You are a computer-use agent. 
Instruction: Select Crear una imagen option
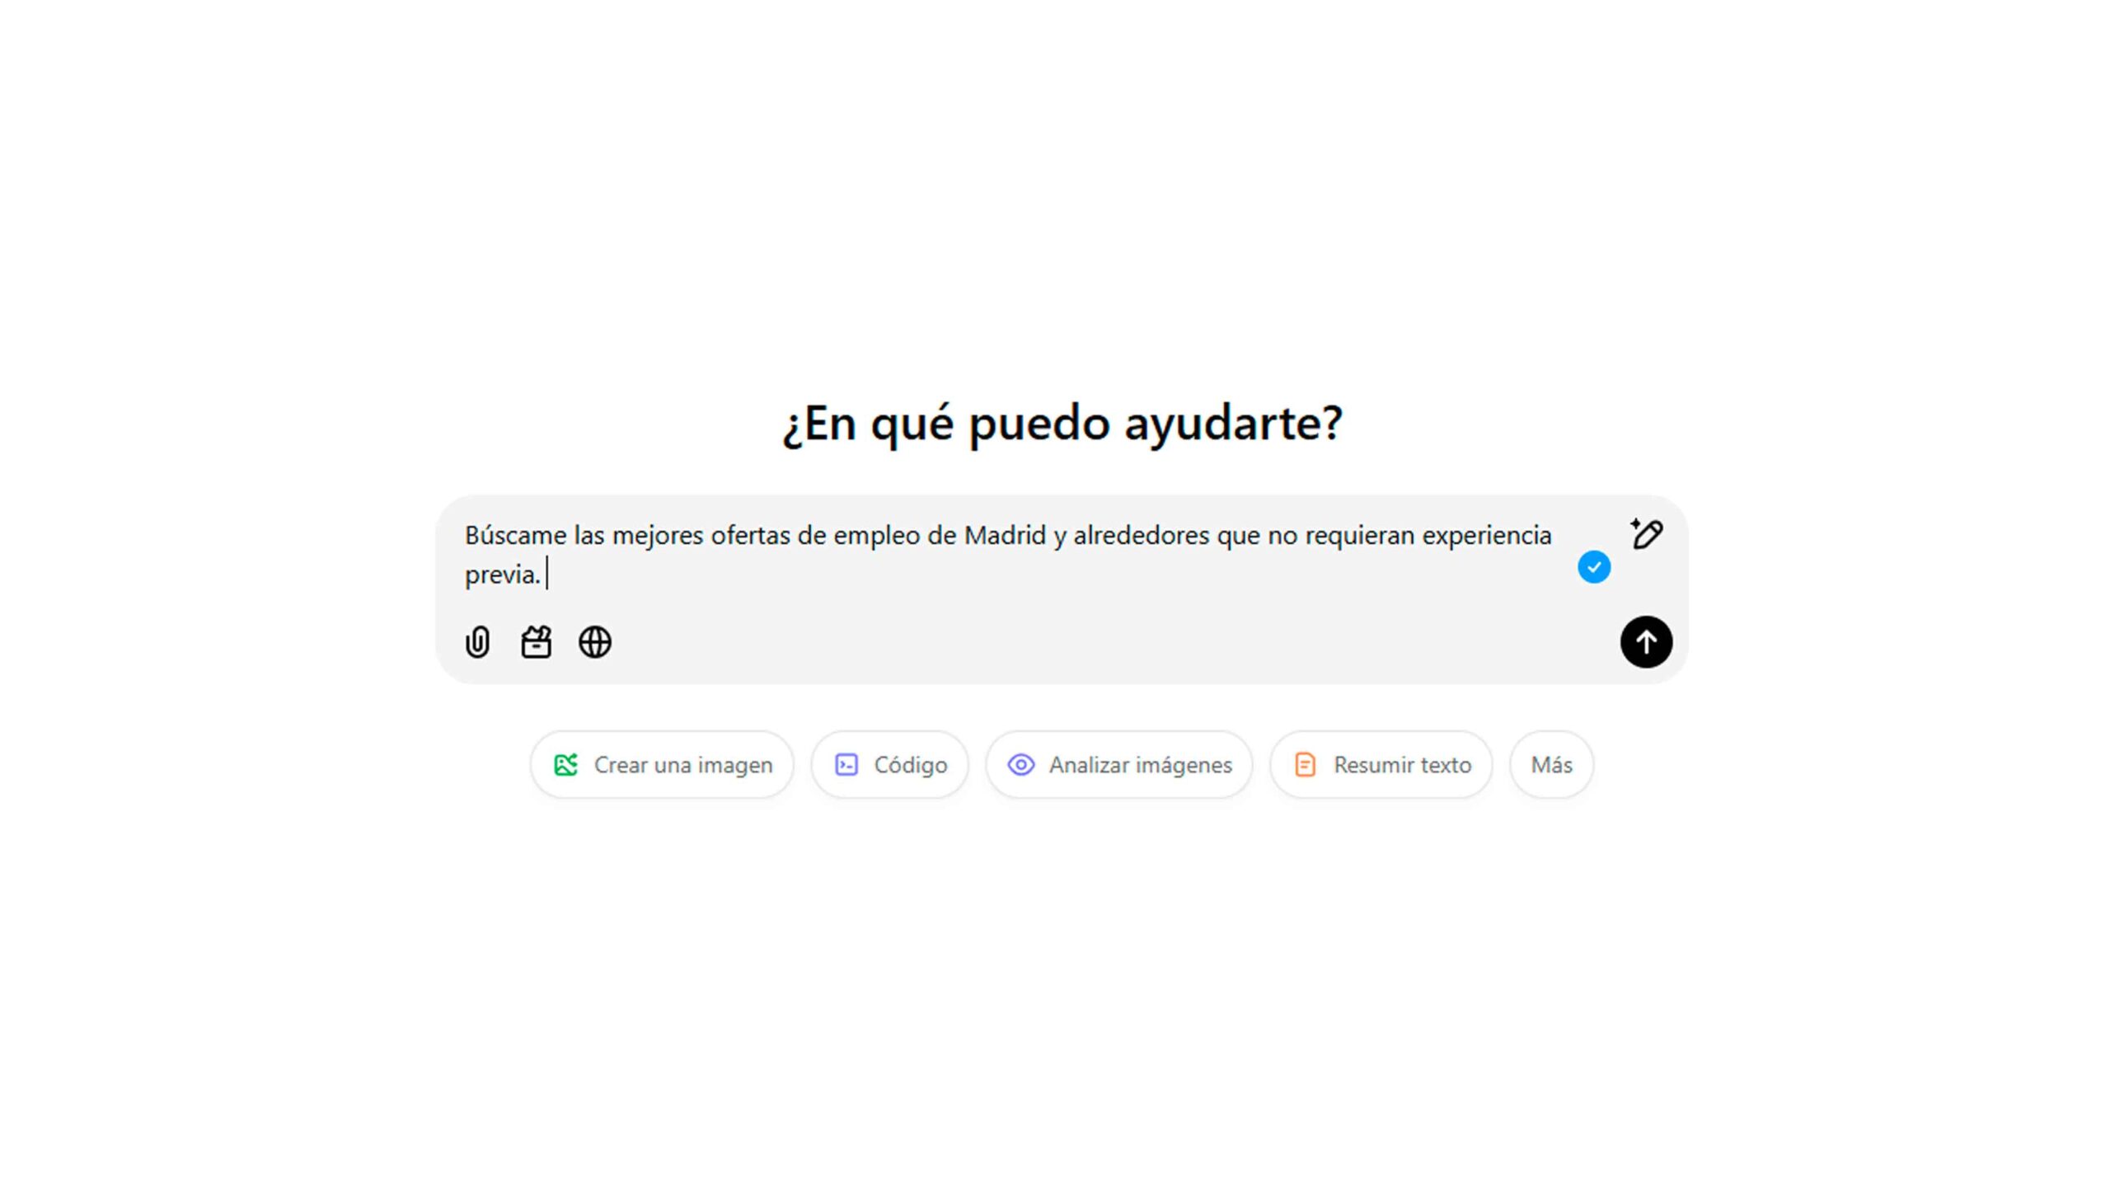click(x=663, y=764)
